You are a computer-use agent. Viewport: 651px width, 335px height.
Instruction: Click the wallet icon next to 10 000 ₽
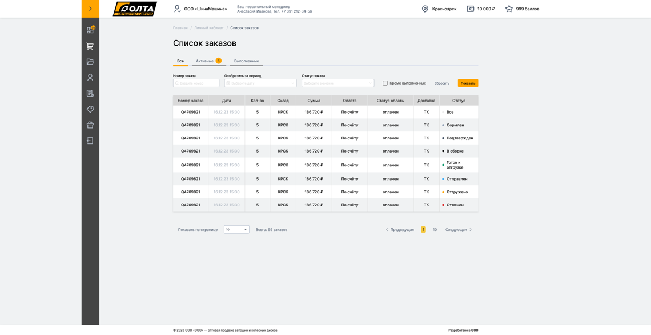(471, 9)
